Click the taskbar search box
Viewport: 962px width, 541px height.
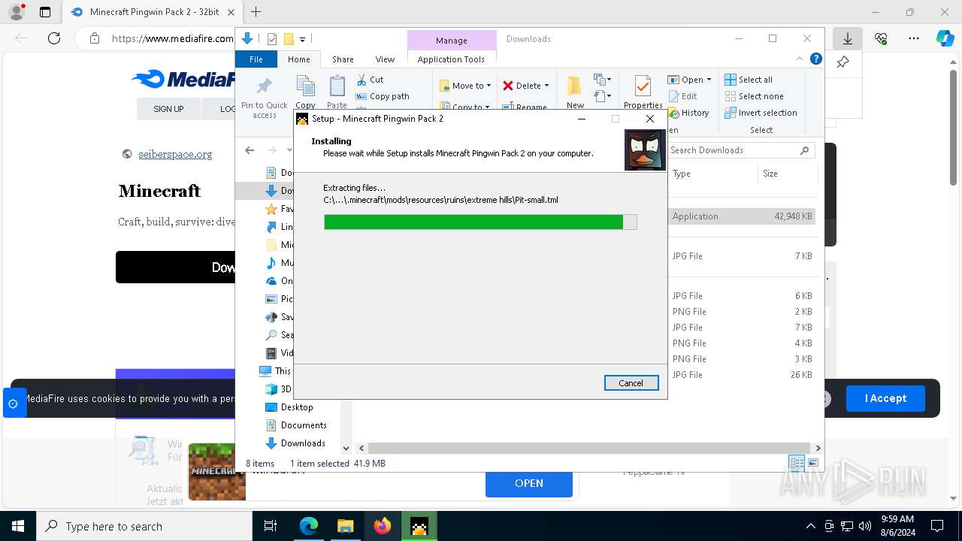pos(144,526)
